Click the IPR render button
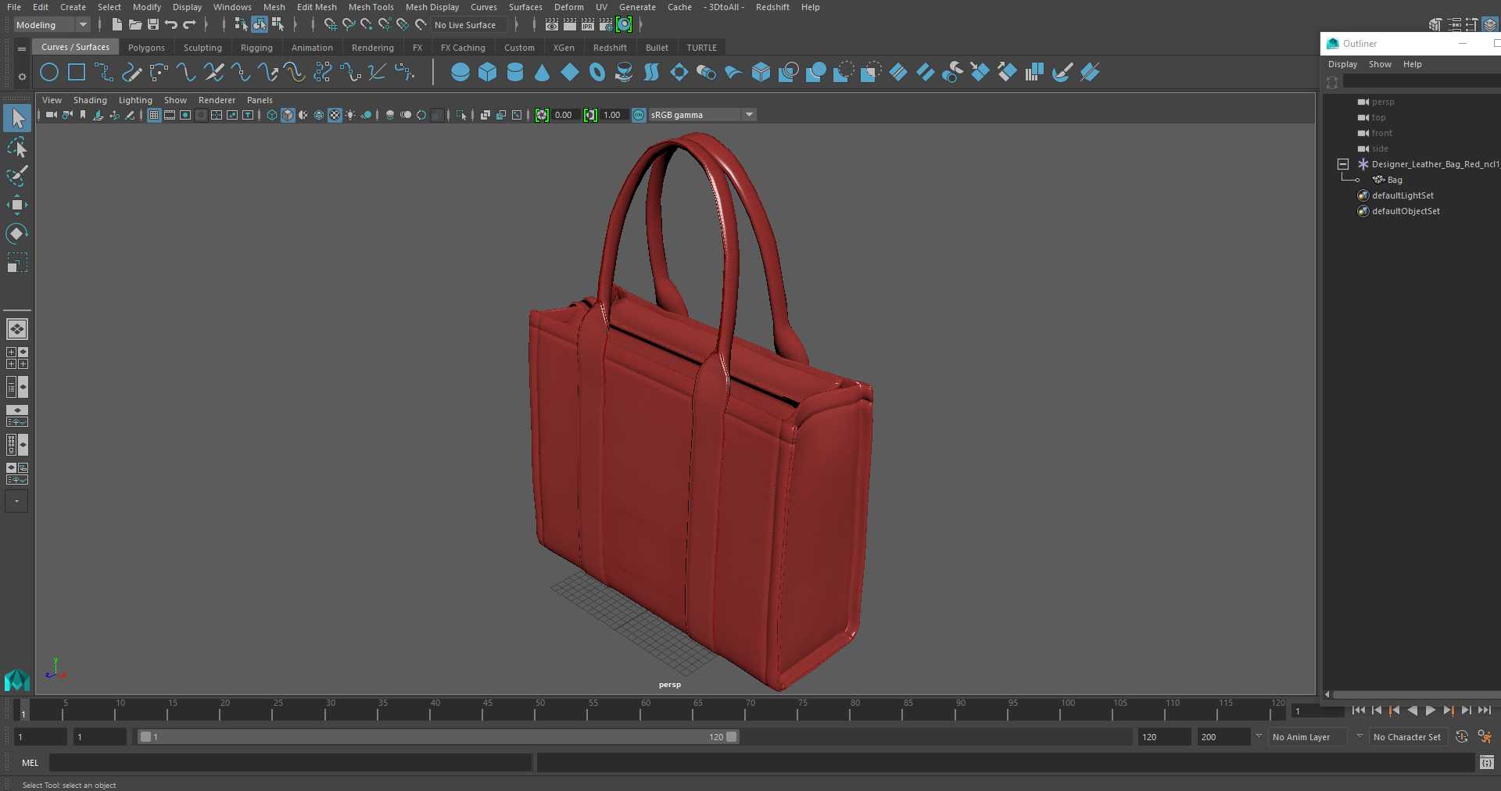The height and width of the screenshot is (791, 1501). point(588,25)
